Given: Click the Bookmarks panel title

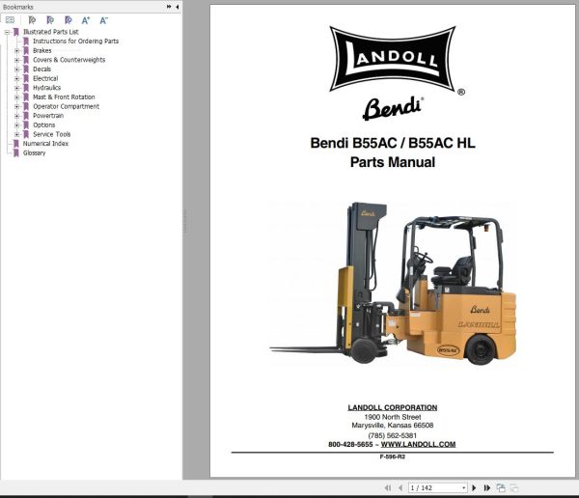Looking at the screenshot, I should tap(17, 7).
